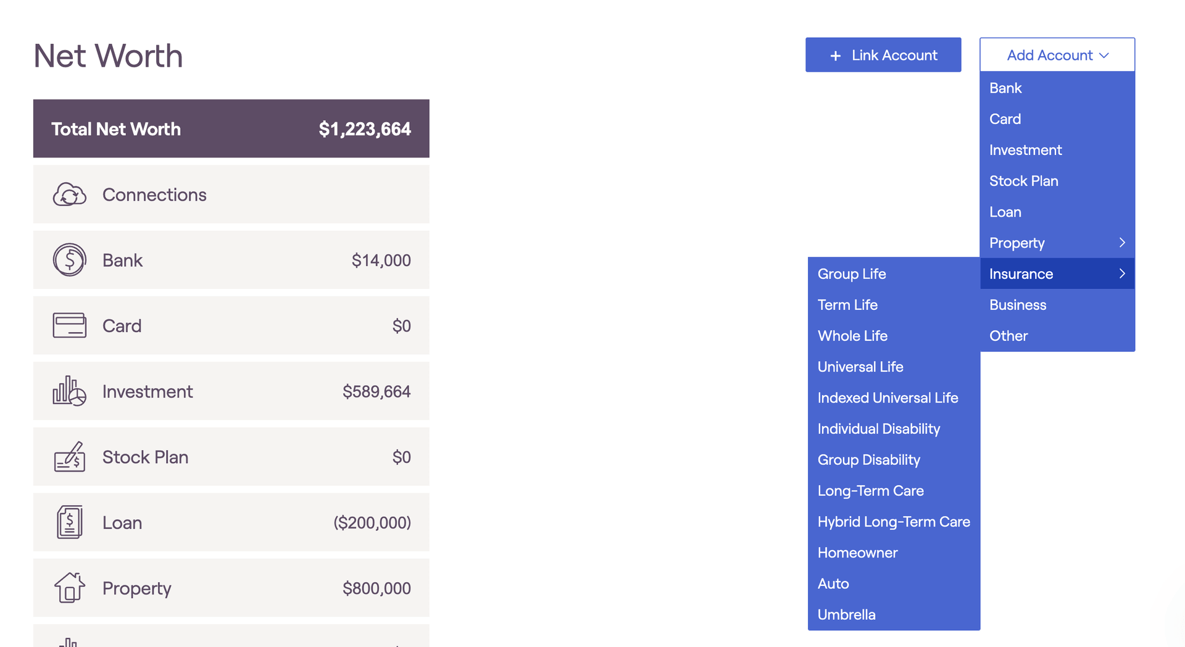Select Hybrid Long-Term Care option
This screenshot has width=1185, height=647.
tap(893, 522)
